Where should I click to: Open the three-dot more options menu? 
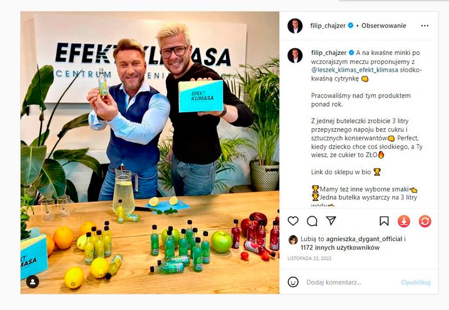tap(424, 26)
